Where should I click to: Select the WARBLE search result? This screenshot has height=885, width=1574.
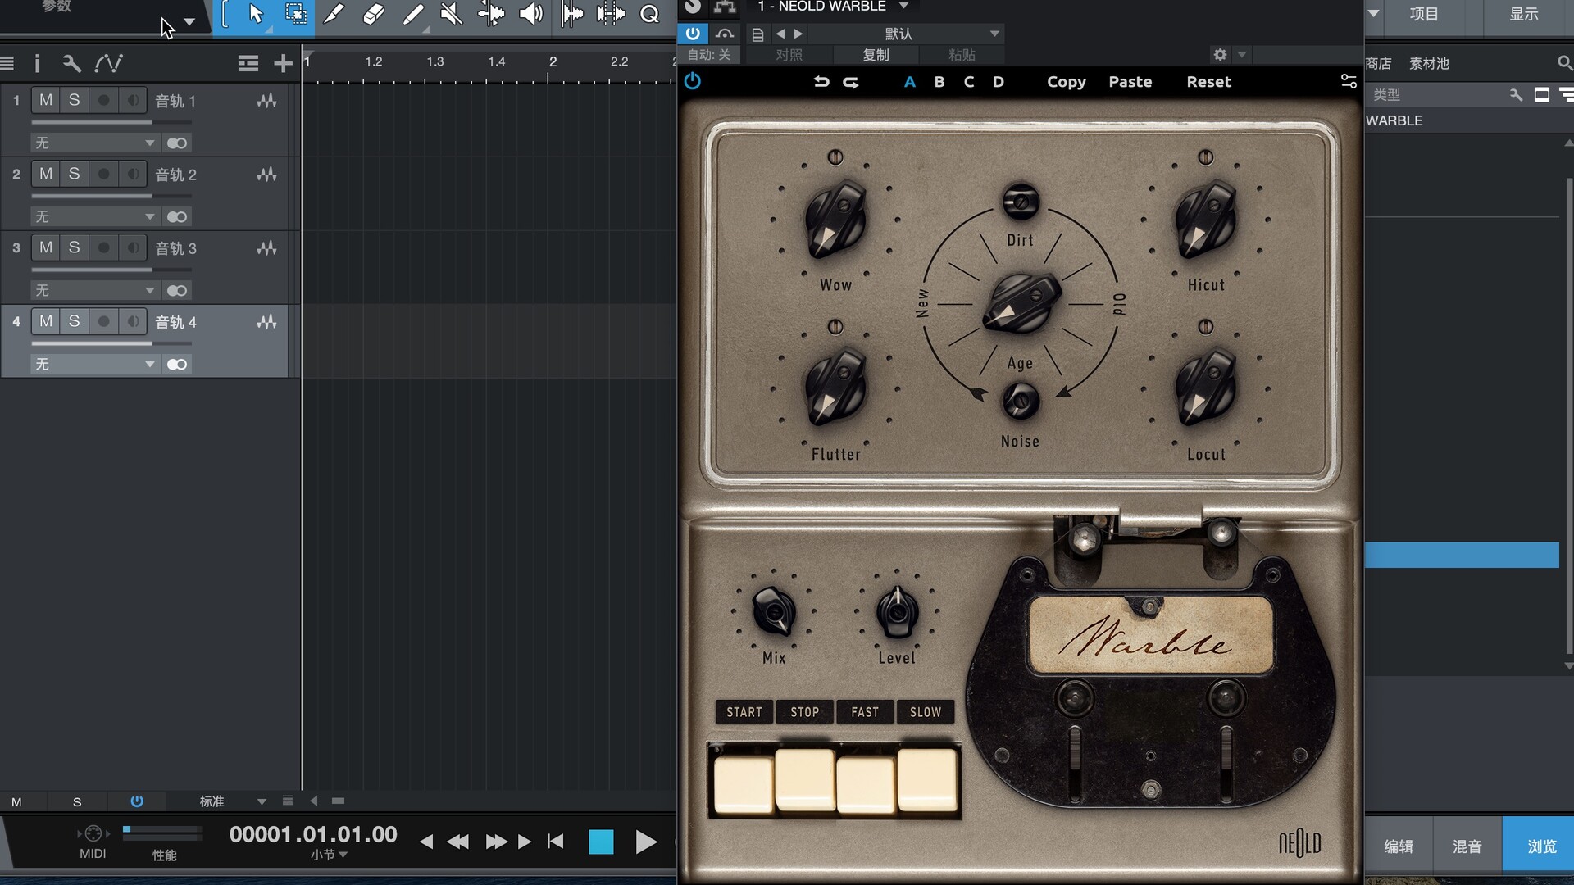pyautogui.click(x=1394, y=120)
